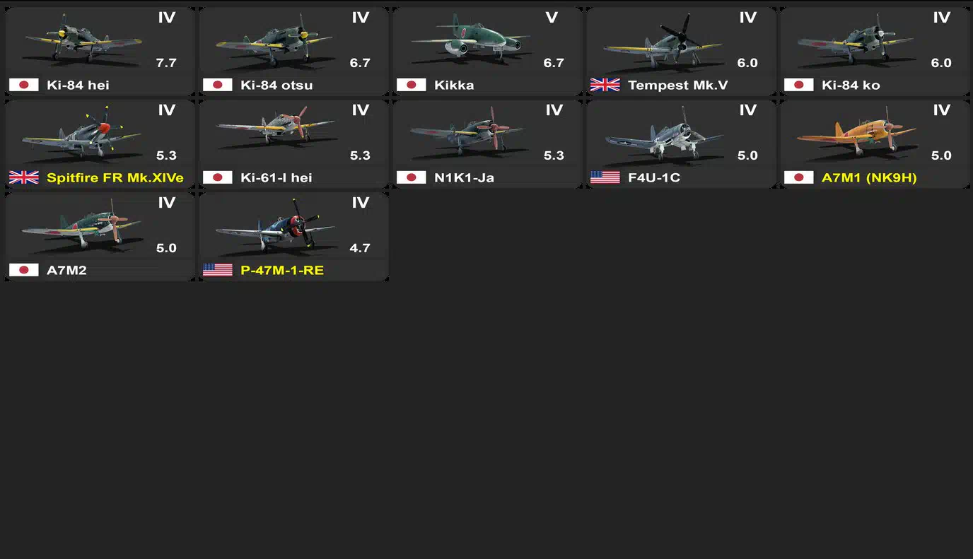This screenshot has height=559, width=973.
Task: Open the Tempest Mk.V aircraft card
Action: pos(681,52)
